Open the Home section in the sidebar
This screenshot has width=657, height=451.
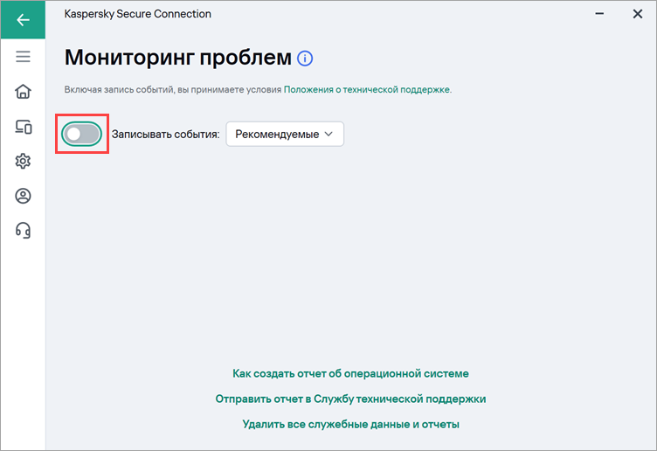click(x=23, y=92)
